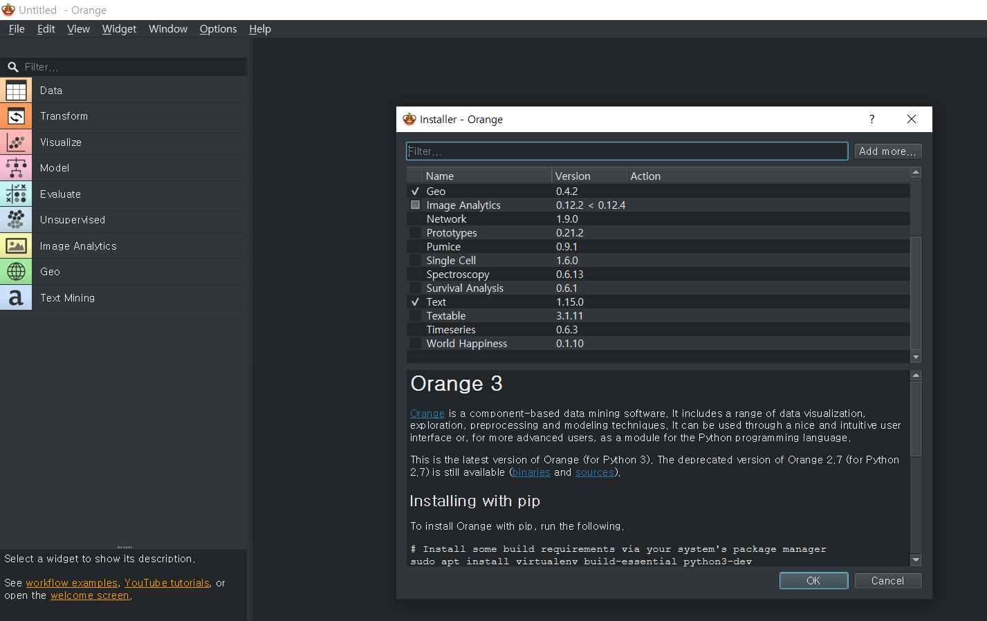The width and height of the screenshot is (987, 621).
Task: Expand the Image Analytics category in toolbox
Action: pos(124,246)
